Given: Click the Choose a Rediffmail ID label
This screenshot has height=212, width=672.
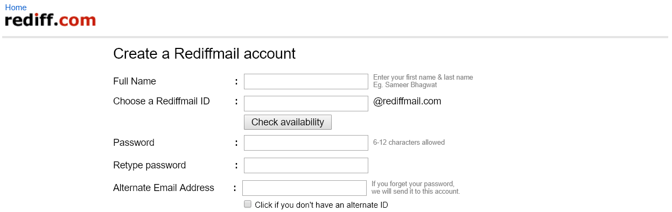Looking at the screenshot, I should tap(162, 101).
